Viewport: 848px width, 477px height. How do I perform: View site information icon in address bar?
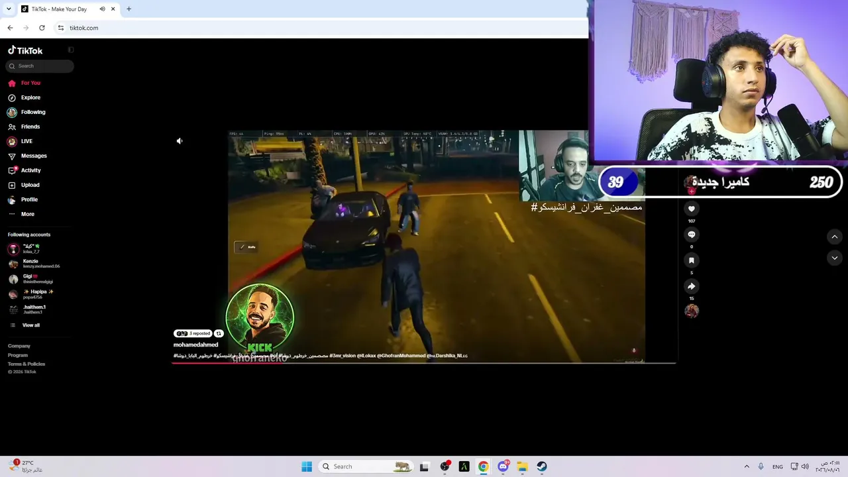click(61, 28)
